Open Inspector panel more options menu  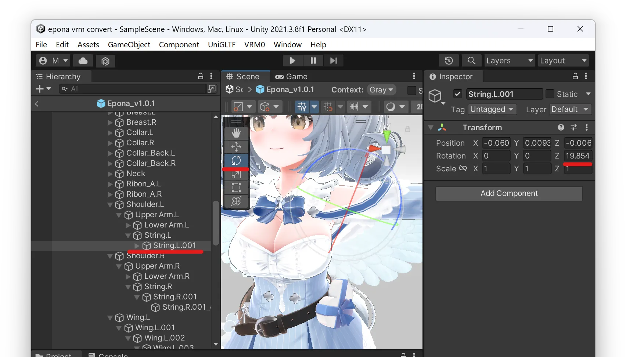click(x=586, y=76)
